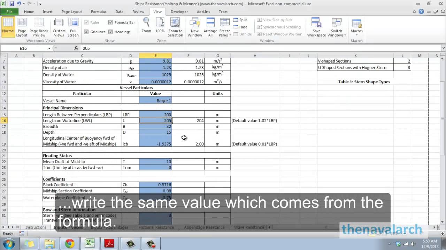Reset zoom to 100%
The height and width of the screenshot is (250, 446).
click(160, 25)
